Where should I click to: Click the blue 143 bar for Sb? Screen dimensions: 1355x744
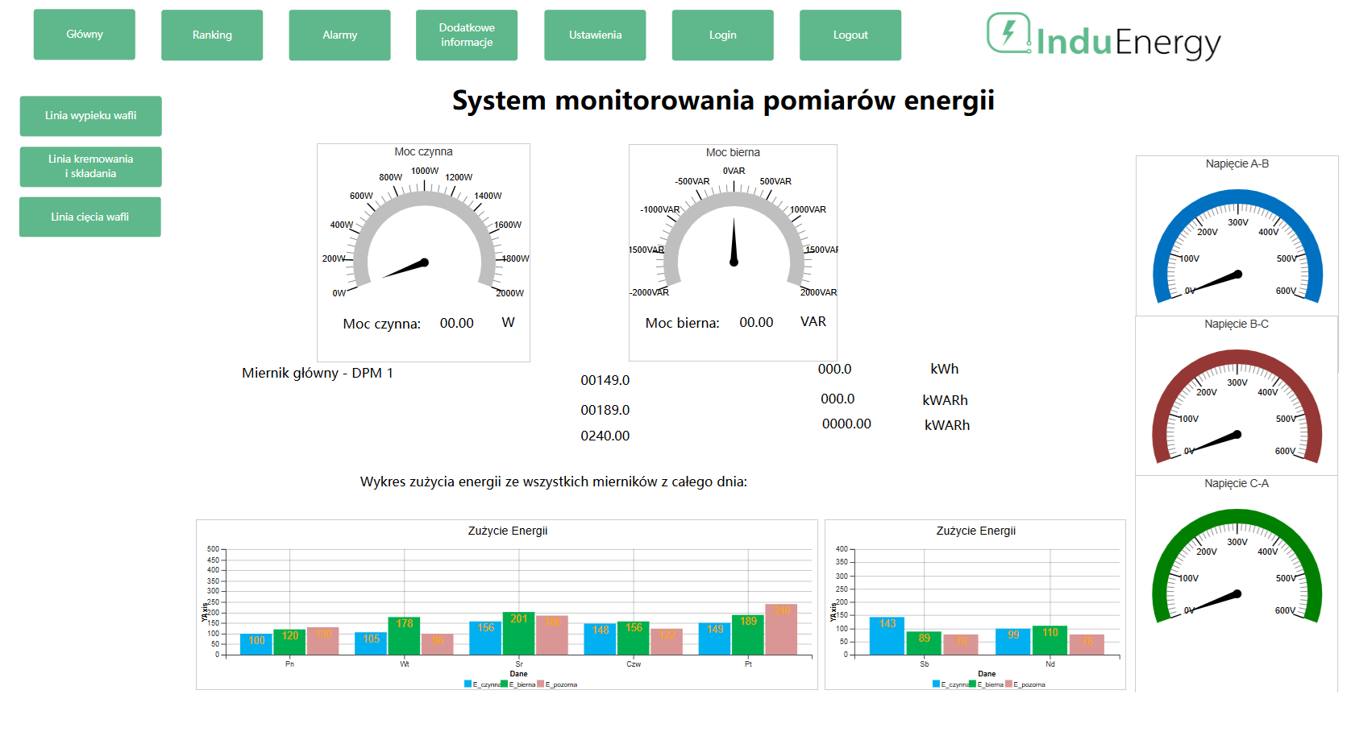pyautogui.click(x=887, y=636)
